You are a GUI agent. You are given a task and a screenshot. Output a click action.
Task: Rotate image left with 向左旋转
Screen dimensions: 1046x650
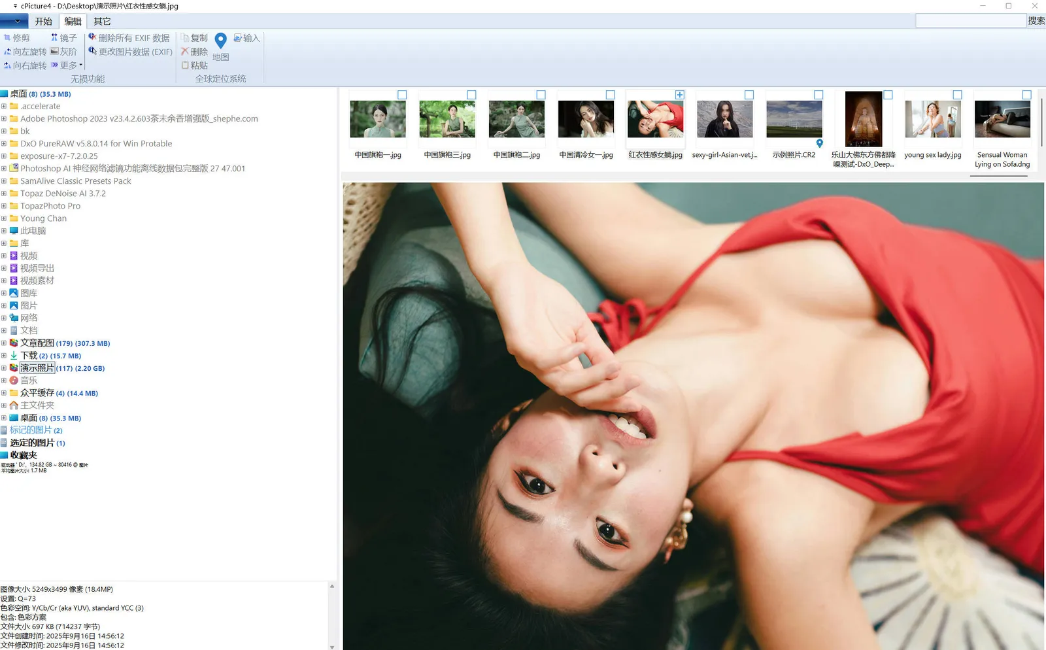pyautogui.click(x=8, y=52)
